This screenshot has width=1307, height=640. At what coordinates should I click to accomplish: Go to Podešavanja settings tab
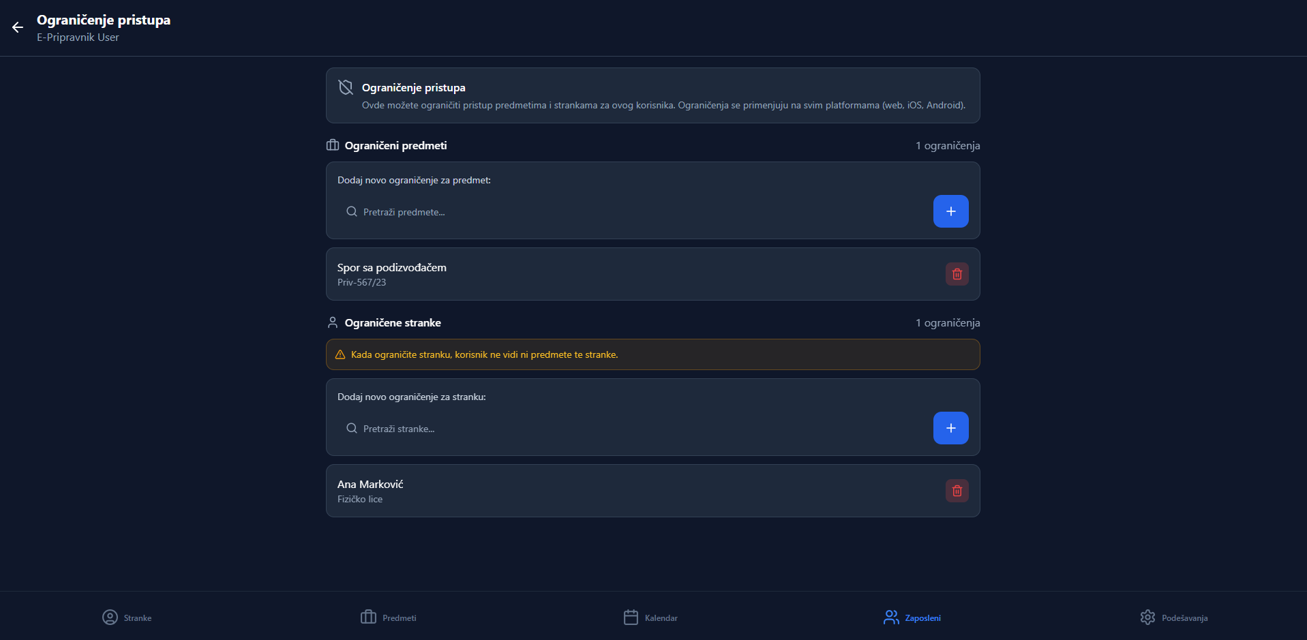pos(1173,618)
